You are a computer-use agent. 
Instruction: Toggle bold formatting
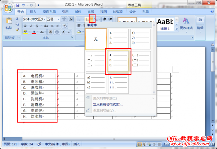(25, 26)
